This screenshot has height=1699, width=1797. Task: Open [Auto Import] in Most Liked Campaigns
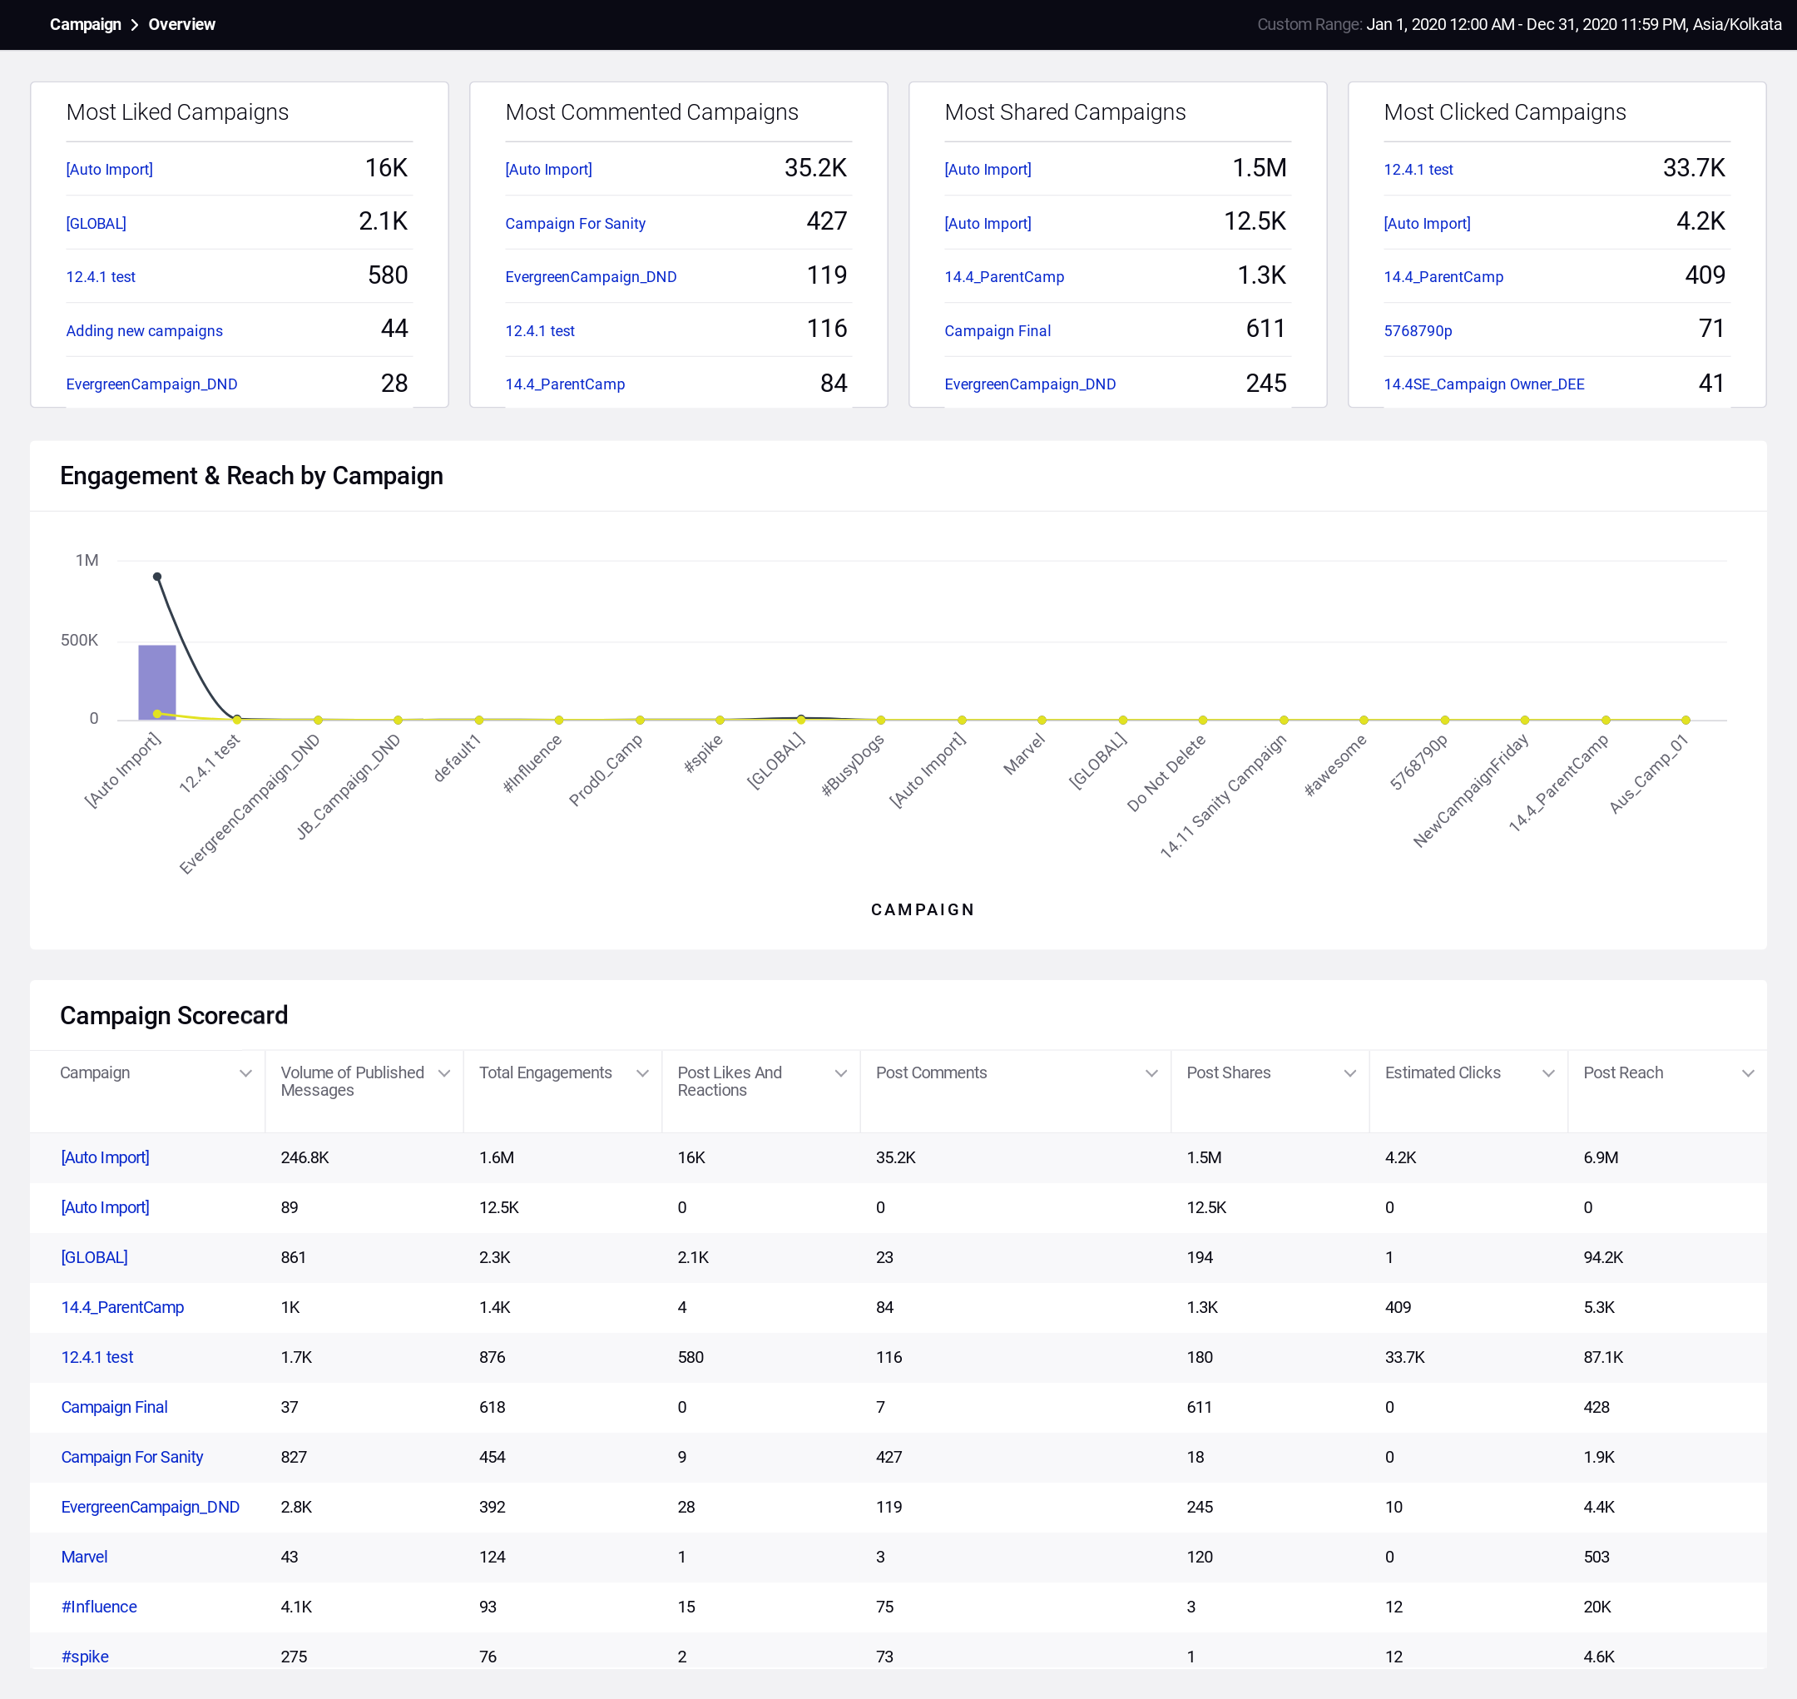click(110, 170)
